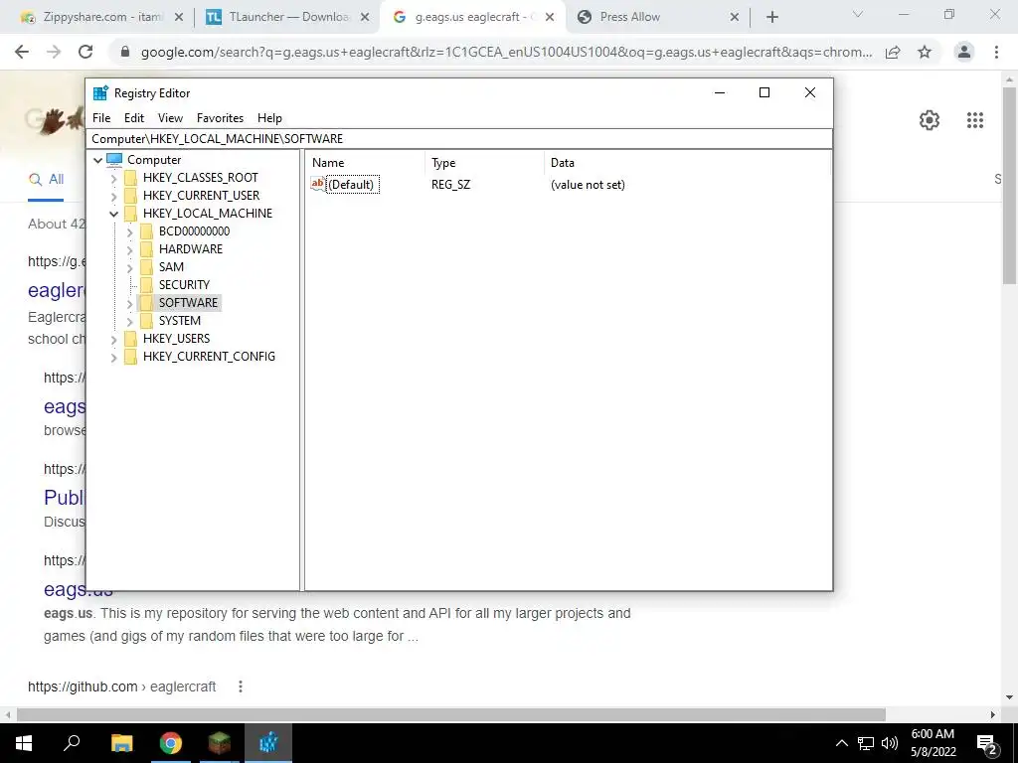1018x763 pixels.
Task: Select the SOFTWARE key label
Action: (188, 303)
